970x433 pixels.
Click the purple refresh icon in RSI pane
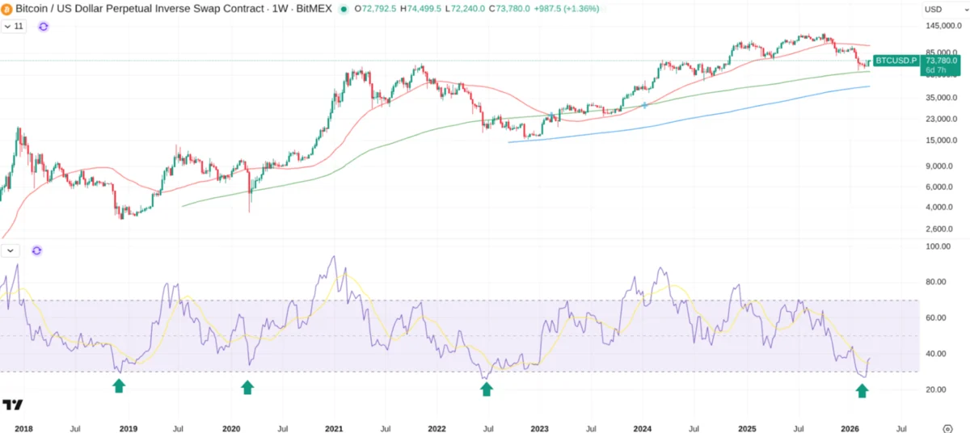(36, 250)
